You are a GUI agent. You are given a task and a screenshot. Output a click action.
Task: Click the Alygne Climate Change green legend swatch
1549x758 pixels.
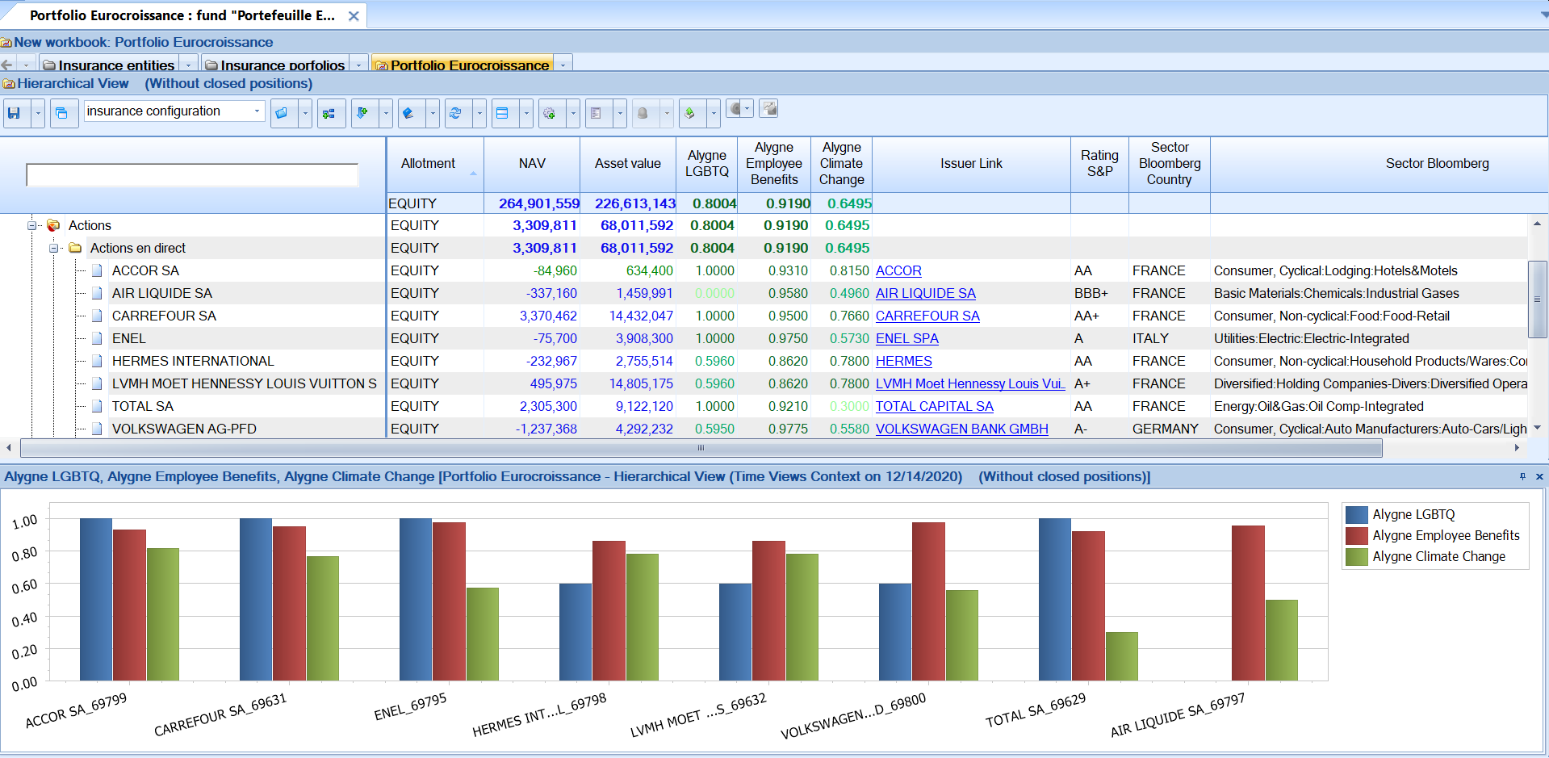tap(1357, 556)
